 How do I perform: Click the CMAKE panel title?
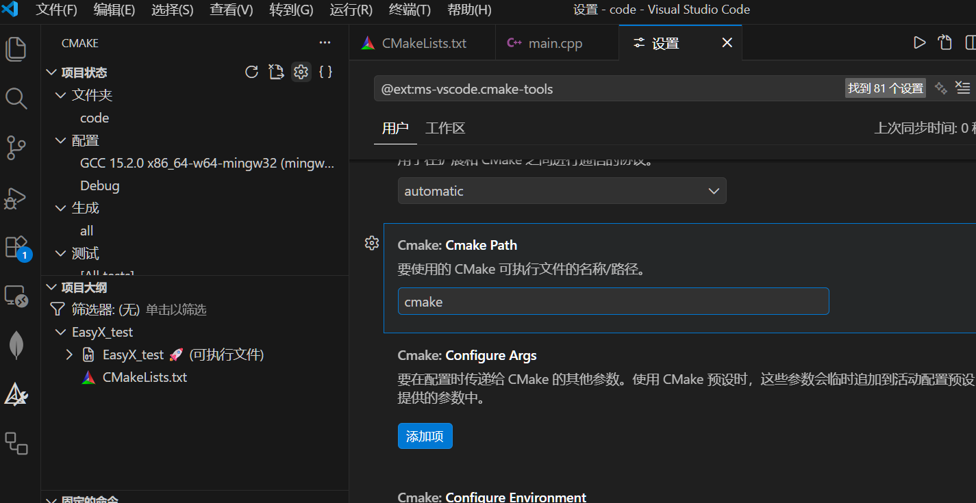(80, 43)
